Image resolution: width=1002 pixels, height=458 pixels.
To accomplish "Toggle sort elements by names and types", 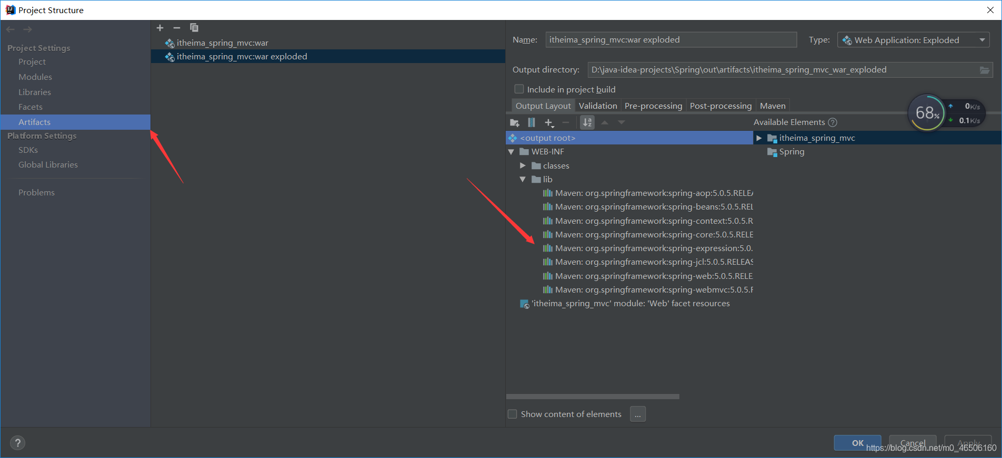I will click(x=587, y=122).
